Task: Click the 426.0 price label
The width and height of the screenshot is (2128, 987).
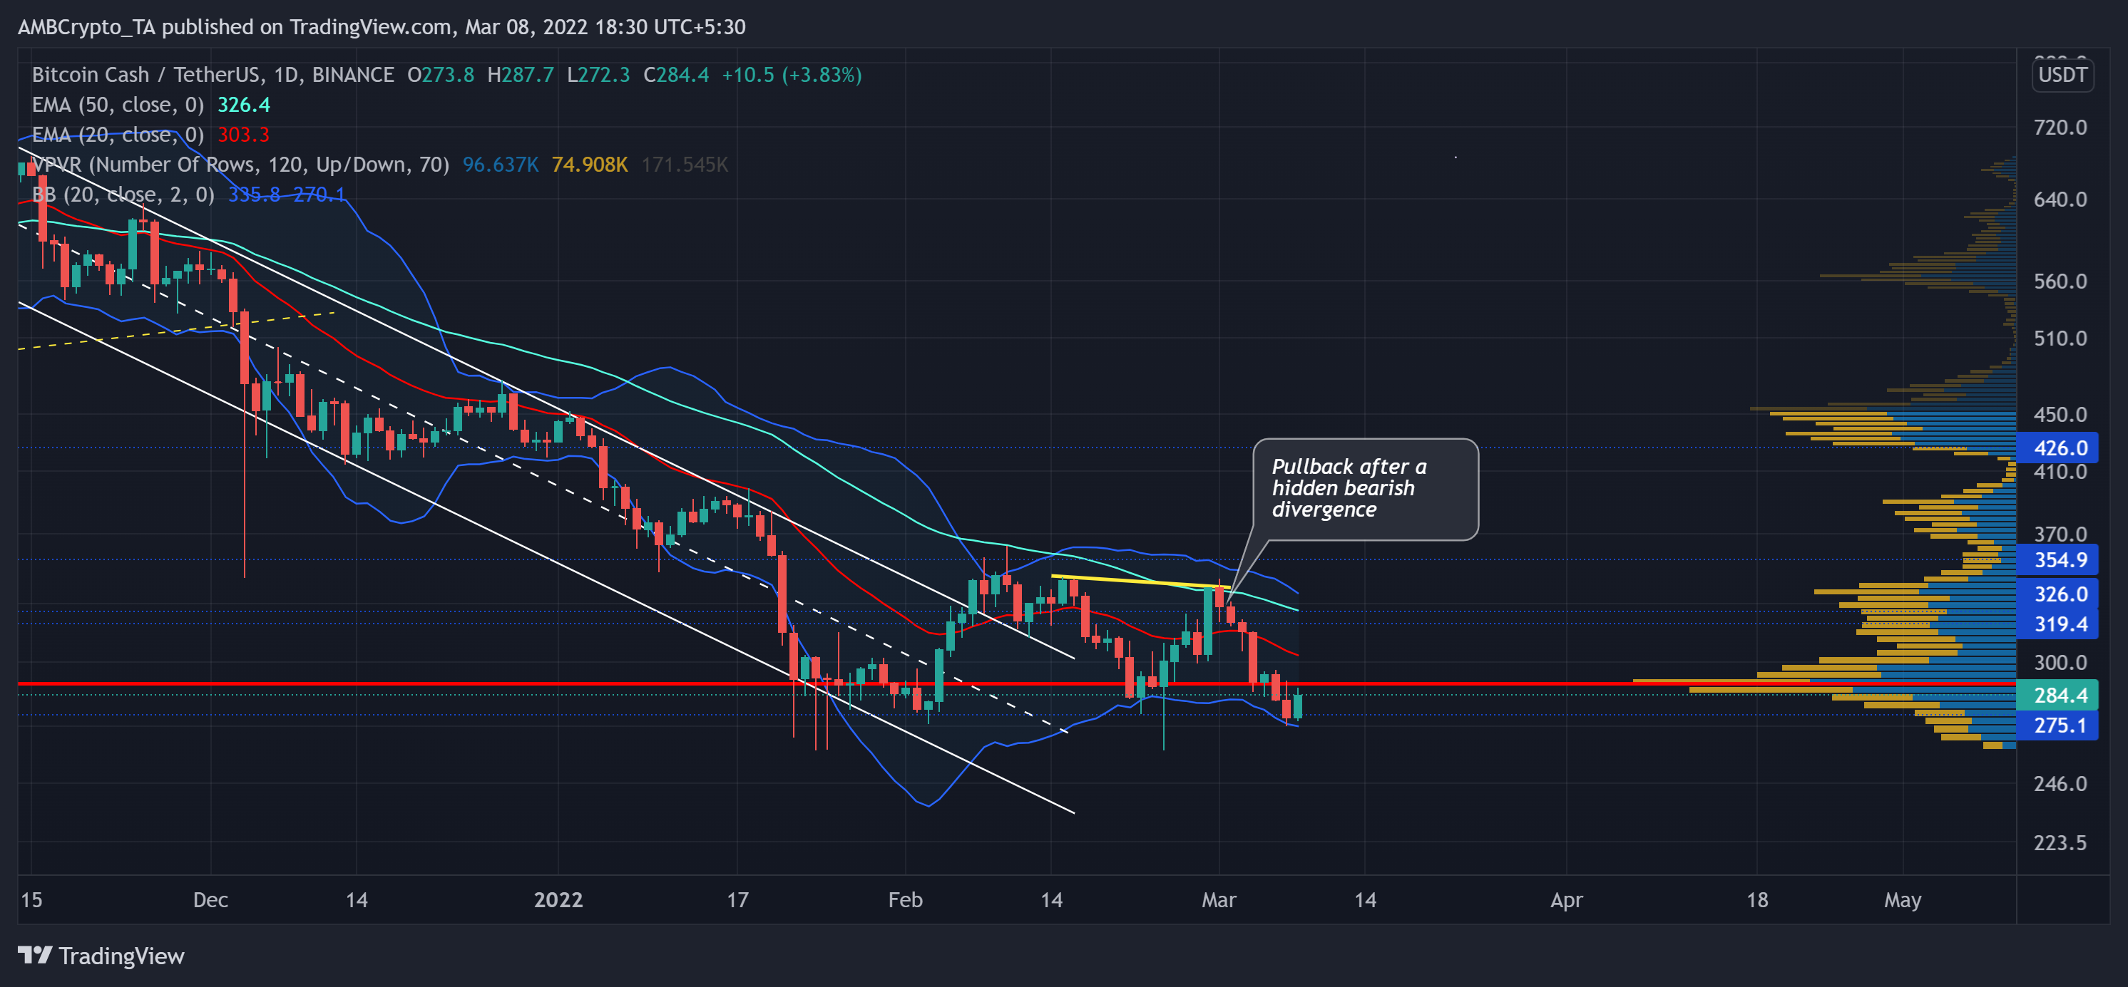Action: click(2057, 448)
